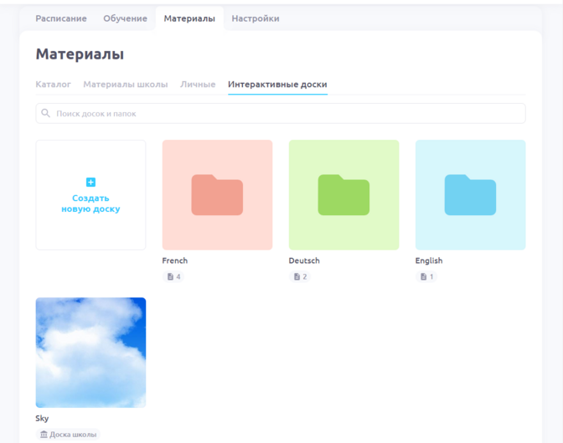Click the Доска школы label badge
Image resolution: width=563 pixels, height=443 pixels.
click(68, 435)
